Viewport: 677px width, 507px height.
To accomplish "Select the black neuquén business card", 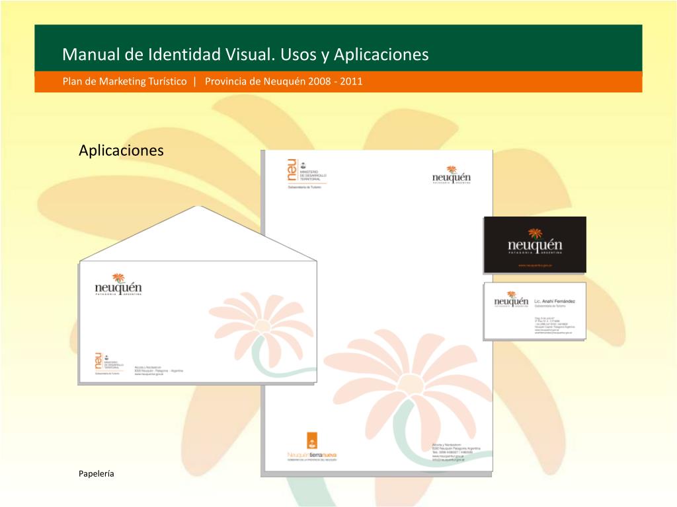I will [x=535, y=245].
